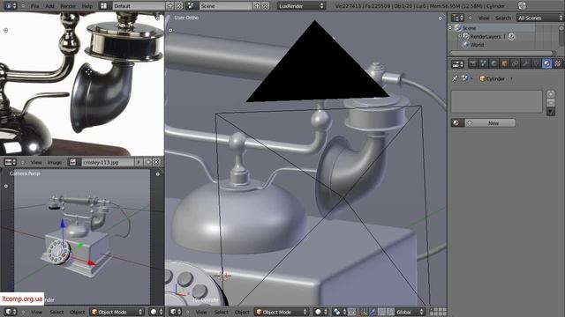This screenshot has width=565, height=317.
Task: Open the Constraints properties tab
Action: [516, 63]
